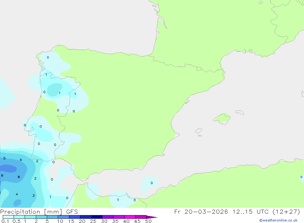Pick the 0.1–0.5 mm palest cyan legend swatch
304x223 pixels.
tap(8, 217)
